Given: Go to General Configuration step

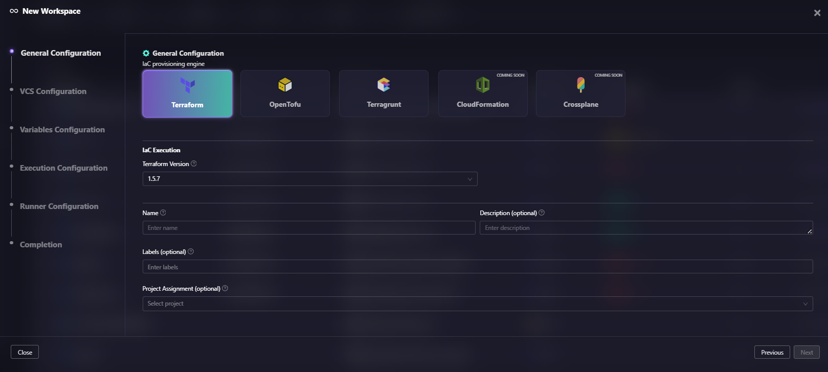Looking at the screenshot, I should coord(61,53).
